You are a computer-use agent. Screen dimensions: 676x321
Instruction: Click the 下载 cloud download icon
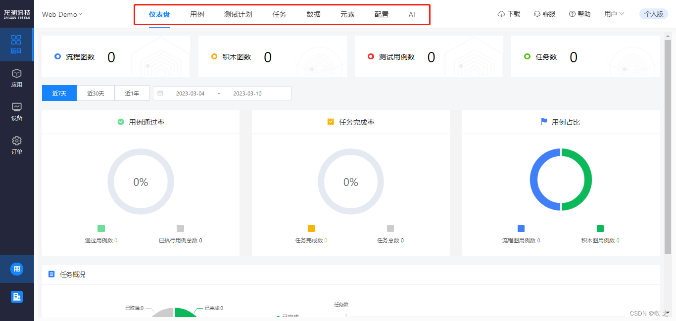point(501,14)
